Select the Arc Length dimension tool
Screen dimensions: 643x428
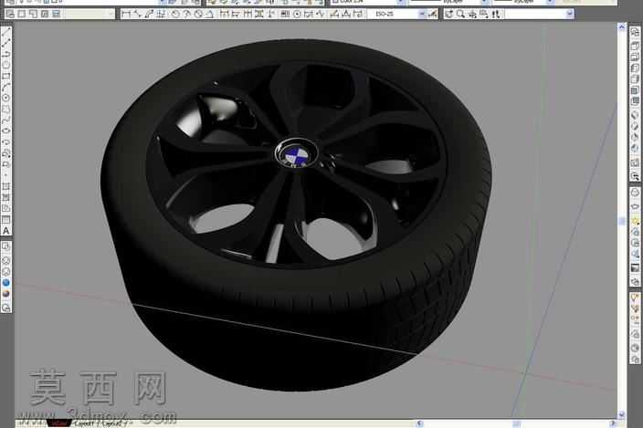(149, 15)
